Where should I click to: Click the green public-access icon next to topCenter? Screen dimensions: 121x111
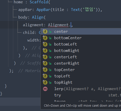pos(50,70)
